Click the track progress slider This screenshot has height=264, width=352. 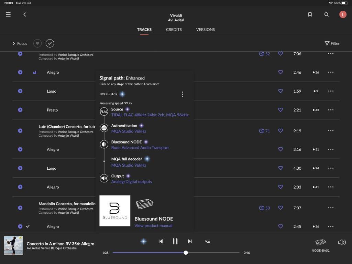tap(176, 253)
